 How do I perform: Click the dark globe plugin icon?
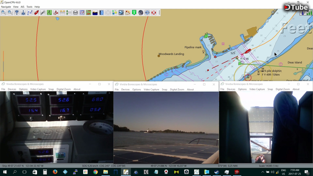pos(141,13)
